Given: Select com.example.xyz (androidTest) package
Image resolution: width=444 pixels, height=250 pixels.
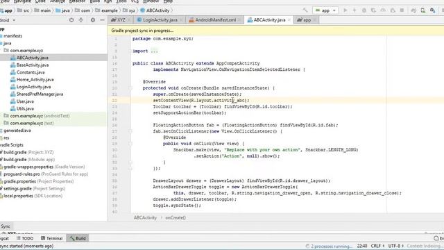Looking at the screenshot, I should click(x=40, y=116).
